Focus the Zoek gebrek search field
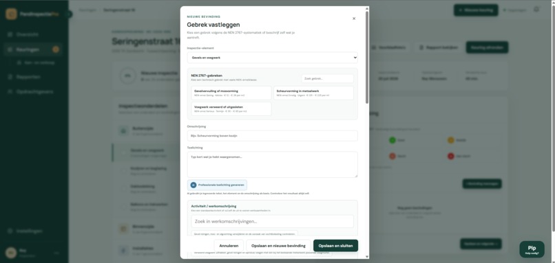555x263 pixels. coord(327,78)
